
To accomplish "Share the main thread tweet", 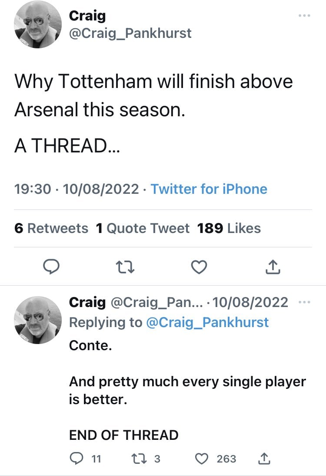I will 273,267.
